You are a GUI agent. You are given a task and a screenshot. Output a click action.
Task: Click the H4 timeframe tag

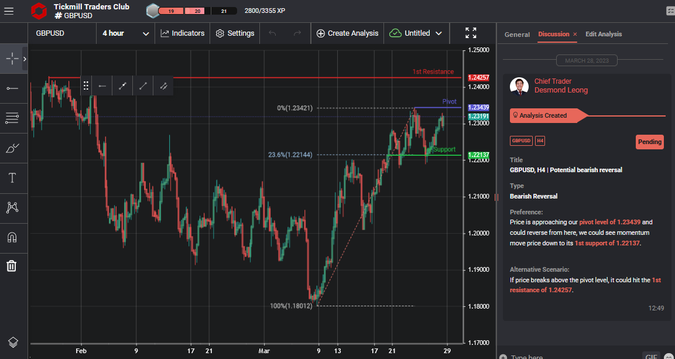540,141
